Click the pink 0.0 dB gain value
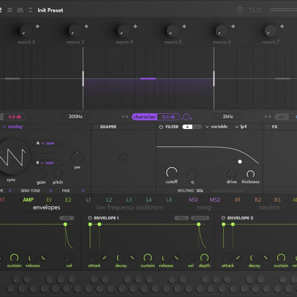Image resolution: width=297 pixels, height=297 pixels. pos(14,117)
